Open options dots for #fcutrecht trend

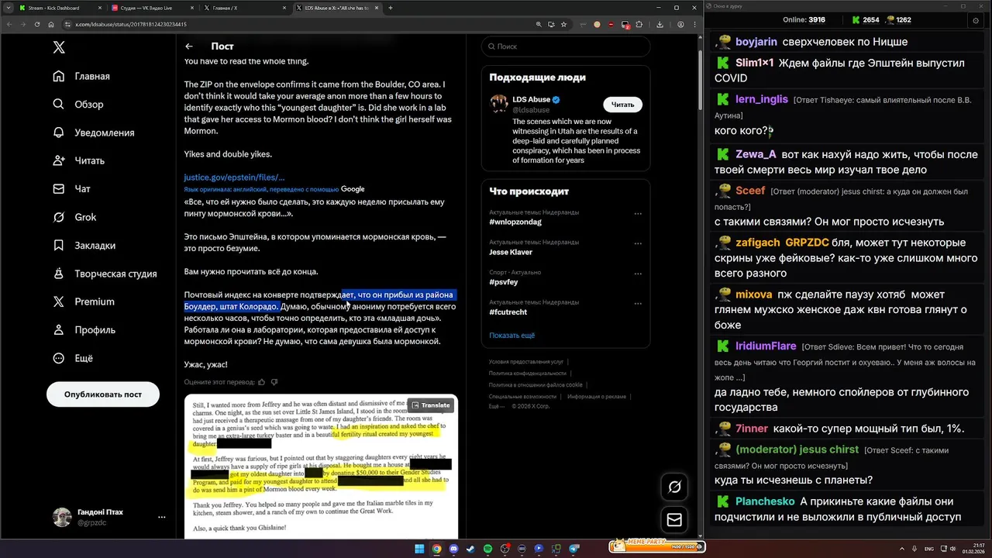coord(638,303)
